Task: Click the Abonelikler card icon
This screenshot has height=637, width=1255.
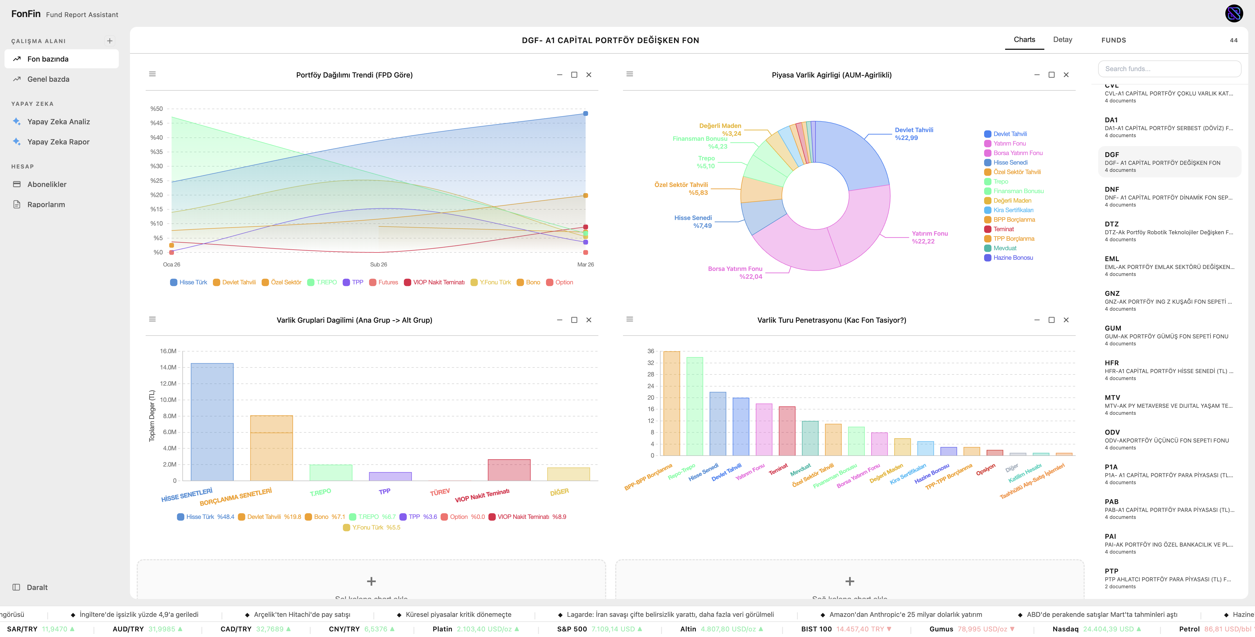Action: tap(17, 184)
